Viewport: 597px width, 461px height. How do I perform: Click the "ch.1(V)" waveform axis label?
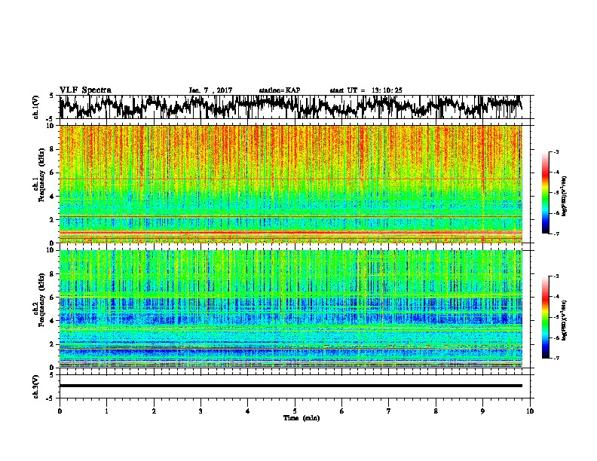(35, 107)
